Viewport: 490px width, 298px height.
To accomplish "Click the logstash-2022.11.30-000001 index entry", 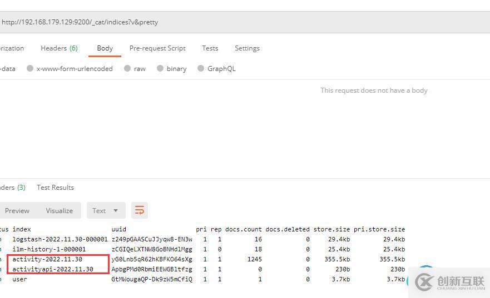I will coord(60,239).
